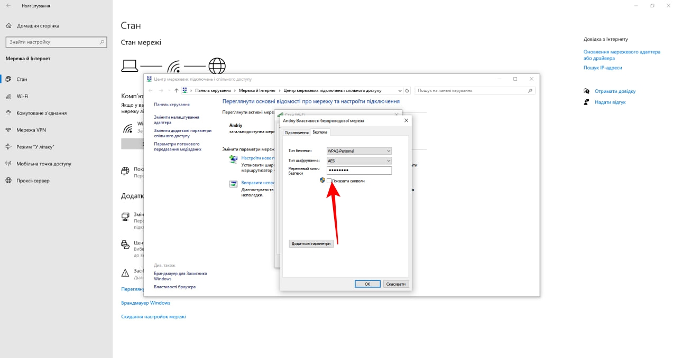Screen dimensions: 673x358
Task: Click the 'Скасувати' button
Action: point(395,284)
